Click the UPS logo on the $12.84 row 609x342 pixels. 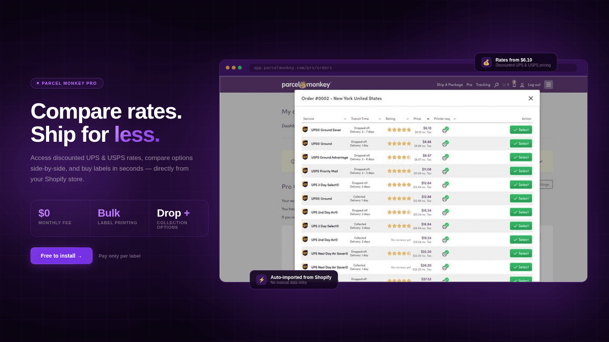(305, 184)
